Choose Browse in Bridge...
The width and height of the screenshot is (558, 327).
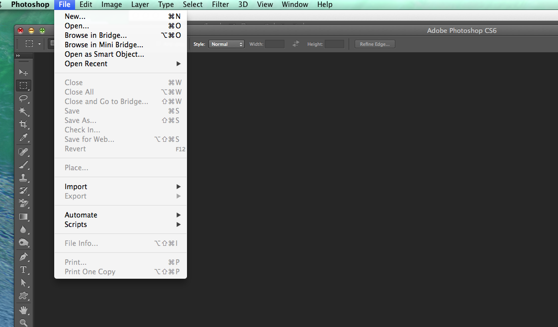click(x=120, y=35)
